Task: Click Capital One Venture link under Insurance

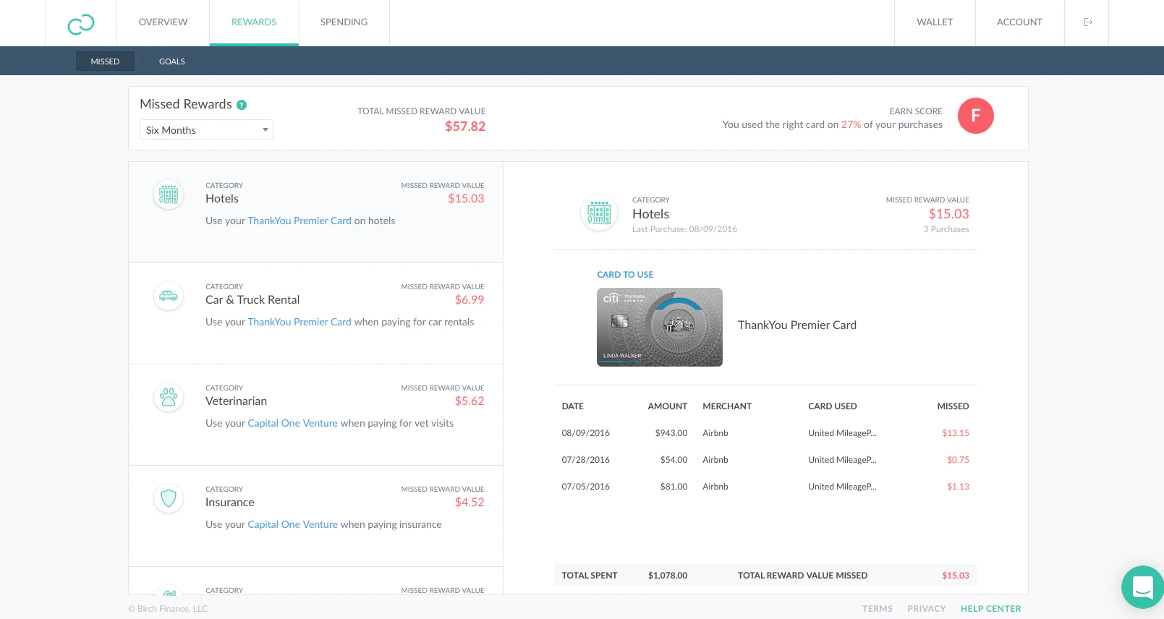Action: 292,524
